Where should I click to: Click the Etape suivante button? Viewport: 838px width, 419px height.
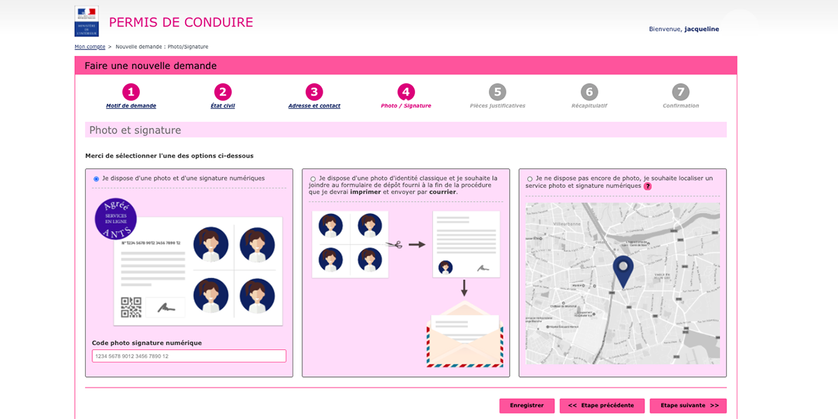(688, 405)
